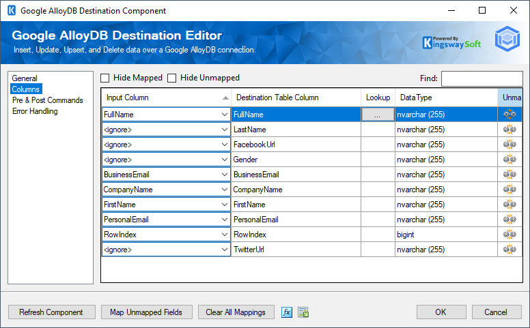The width and height of the screenshot is (530, 328).
Task: Click the Data Type column header
Action: [x=446, y=98]
